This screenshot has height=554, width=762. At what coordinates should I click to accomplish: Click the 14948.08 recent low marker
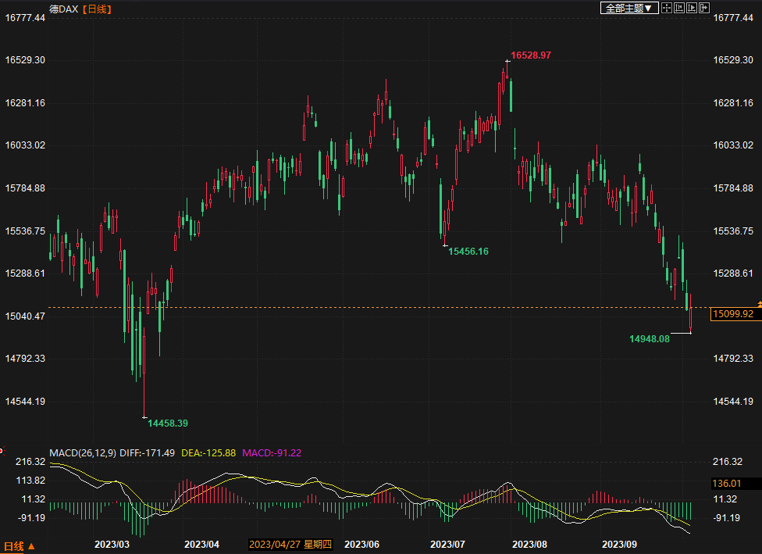click(650, 339)
